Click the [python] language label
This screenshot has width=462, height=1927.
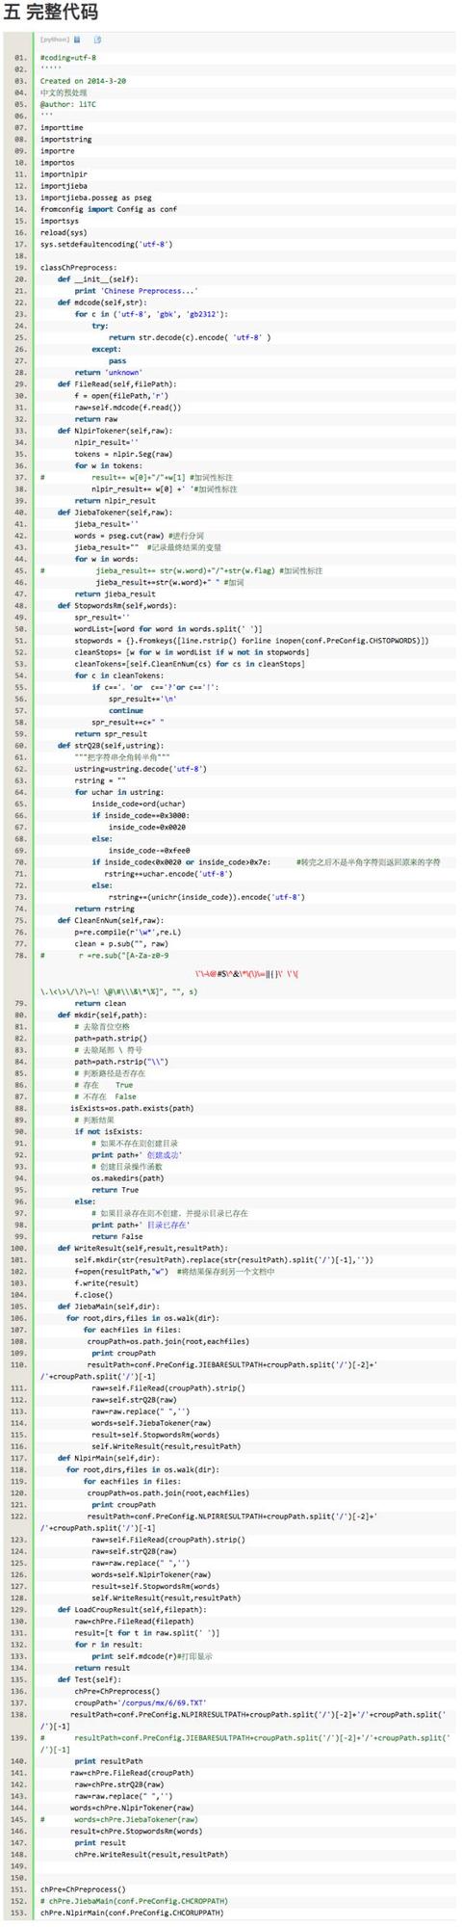tap(55, 40)
